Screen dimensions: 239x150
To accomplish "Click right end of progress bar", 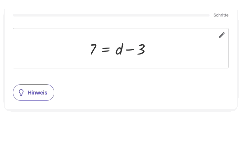I will pyautogui.click(x=208, y=15).
